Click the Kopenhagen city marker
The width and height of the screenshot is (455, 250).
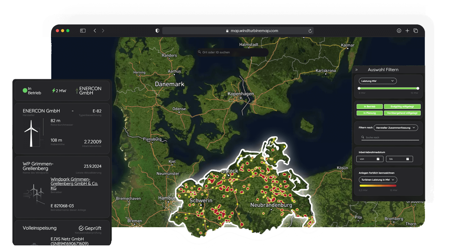pos(241,98)
